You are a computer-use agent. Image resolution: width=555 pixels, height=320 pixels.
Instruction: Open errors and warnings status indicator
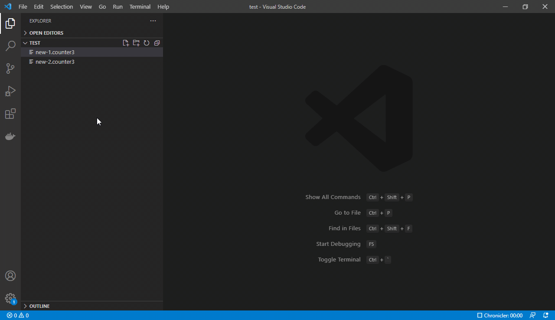tap(18, 315)
